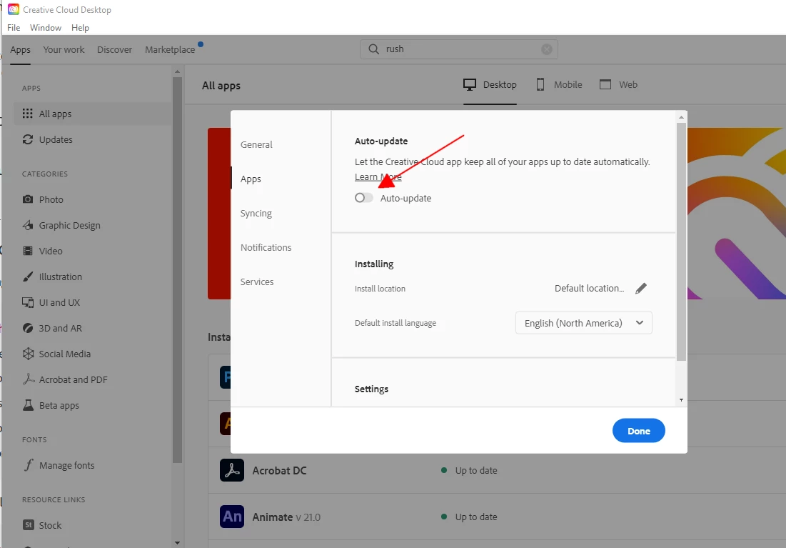Switch to Mobile apps view
This screenshot has width=786, height=548.
pos(559,85)
